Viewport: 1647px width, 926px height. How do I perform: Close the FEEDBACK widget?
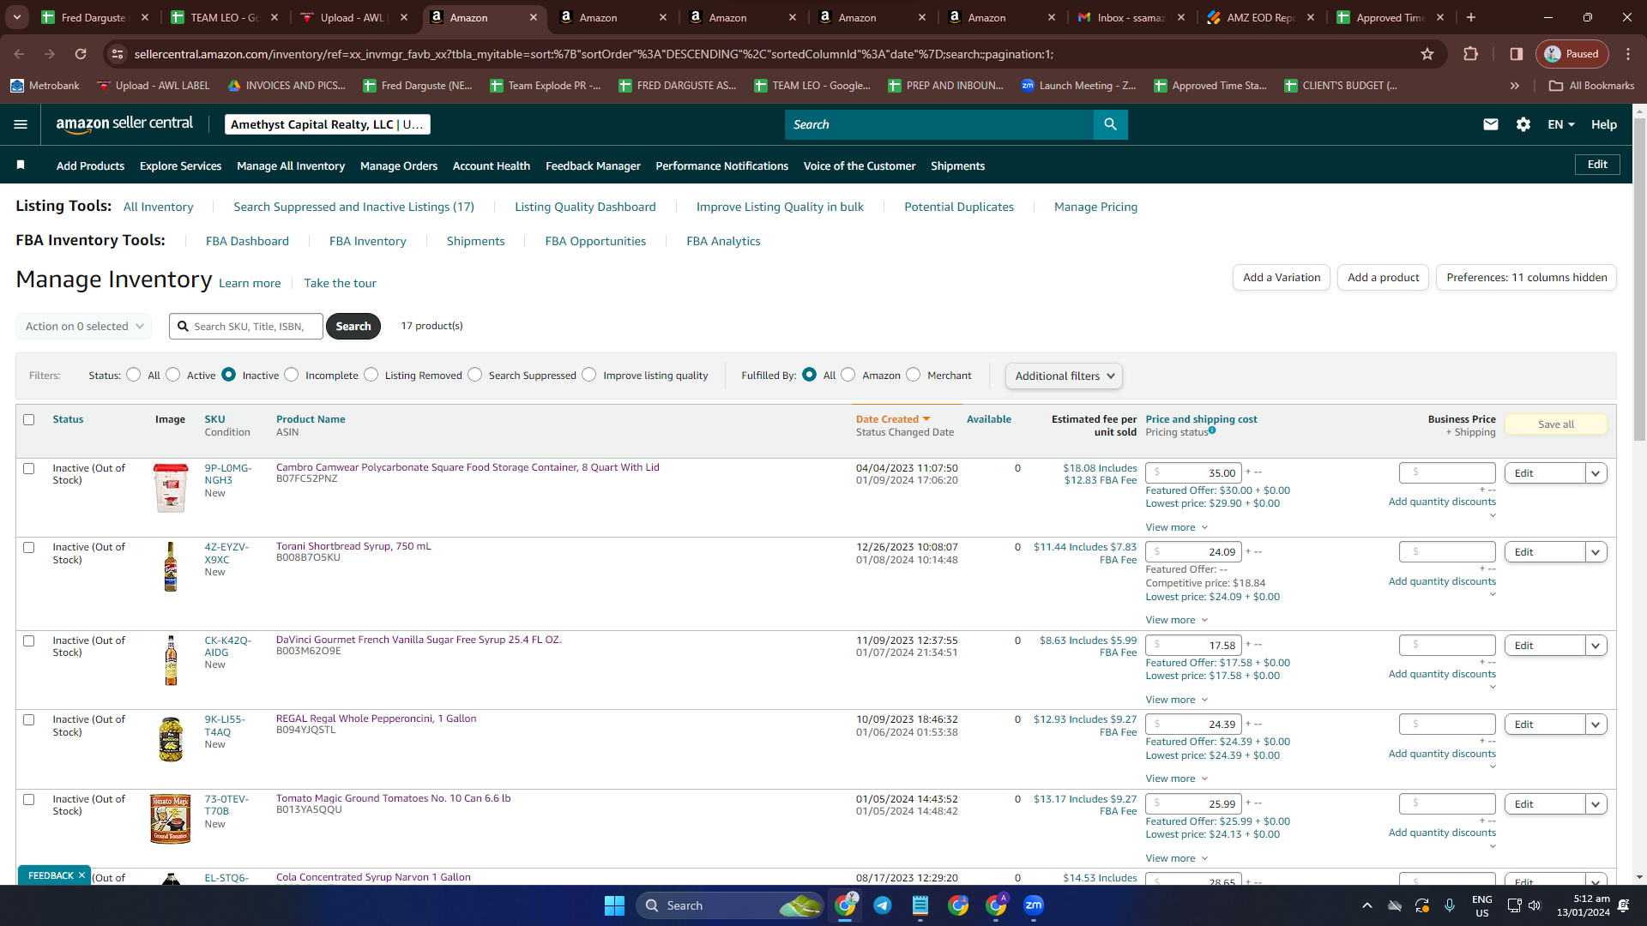[81, 875]
